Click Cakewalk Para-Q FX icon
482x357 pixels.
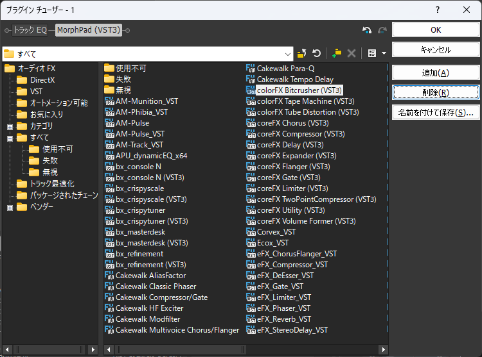pyautogui.click(x=251, y=69)
